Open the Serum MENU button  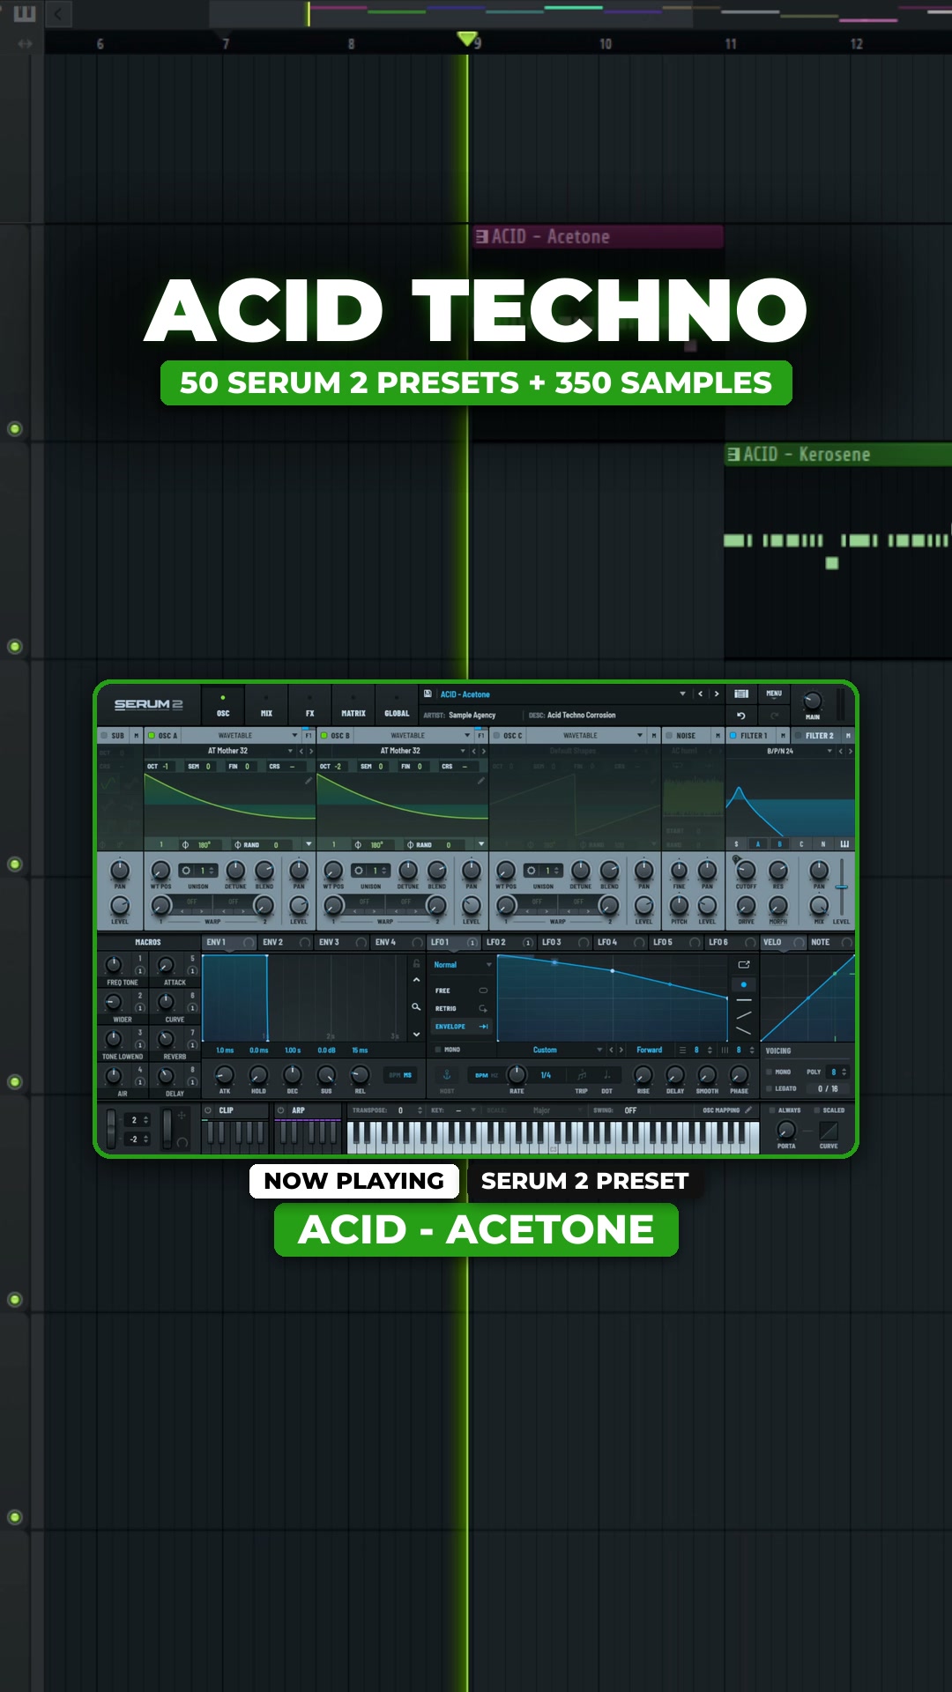click(774, 694)
